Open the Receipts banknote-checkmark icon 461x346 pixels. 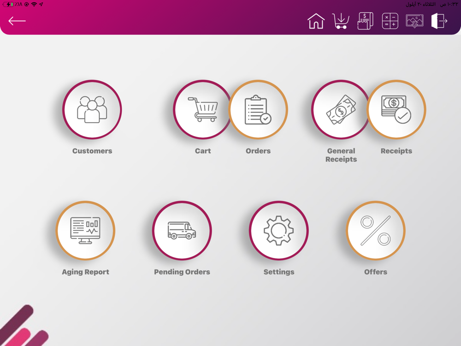tap(396, 109)
